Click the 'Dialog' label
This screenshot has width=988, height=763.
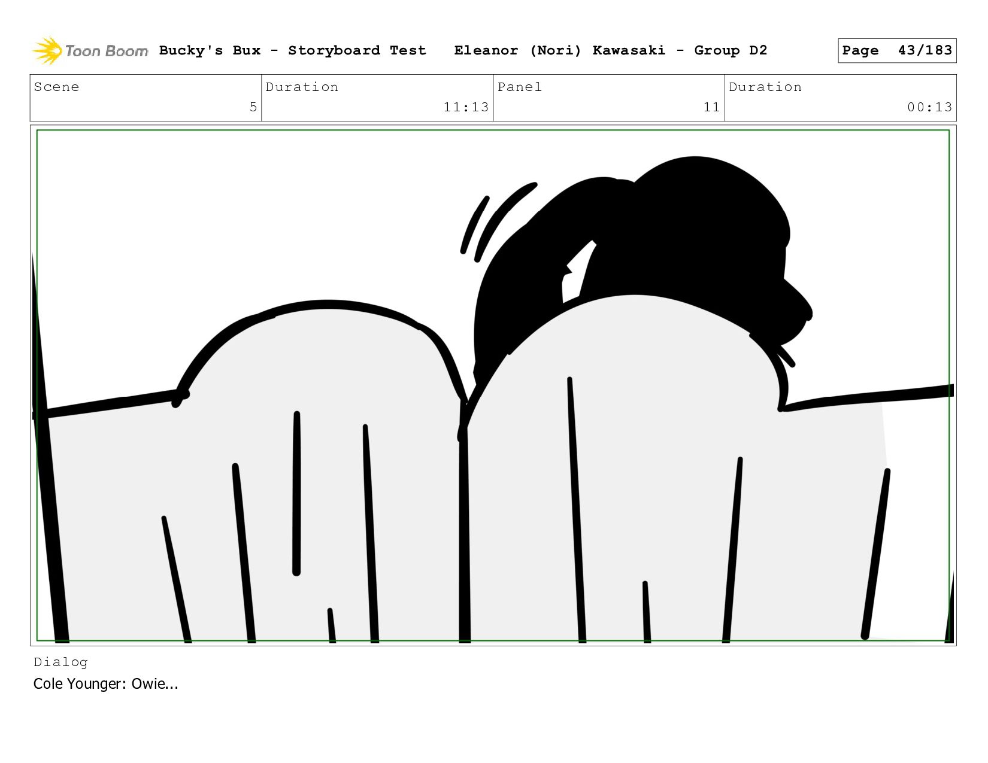coord(60,662)
